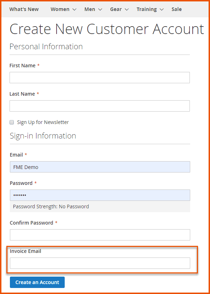The height and width of the screenshot is (294, 210).
Task: Click the Confirm Password field
Action: click(x=99, y=234)
